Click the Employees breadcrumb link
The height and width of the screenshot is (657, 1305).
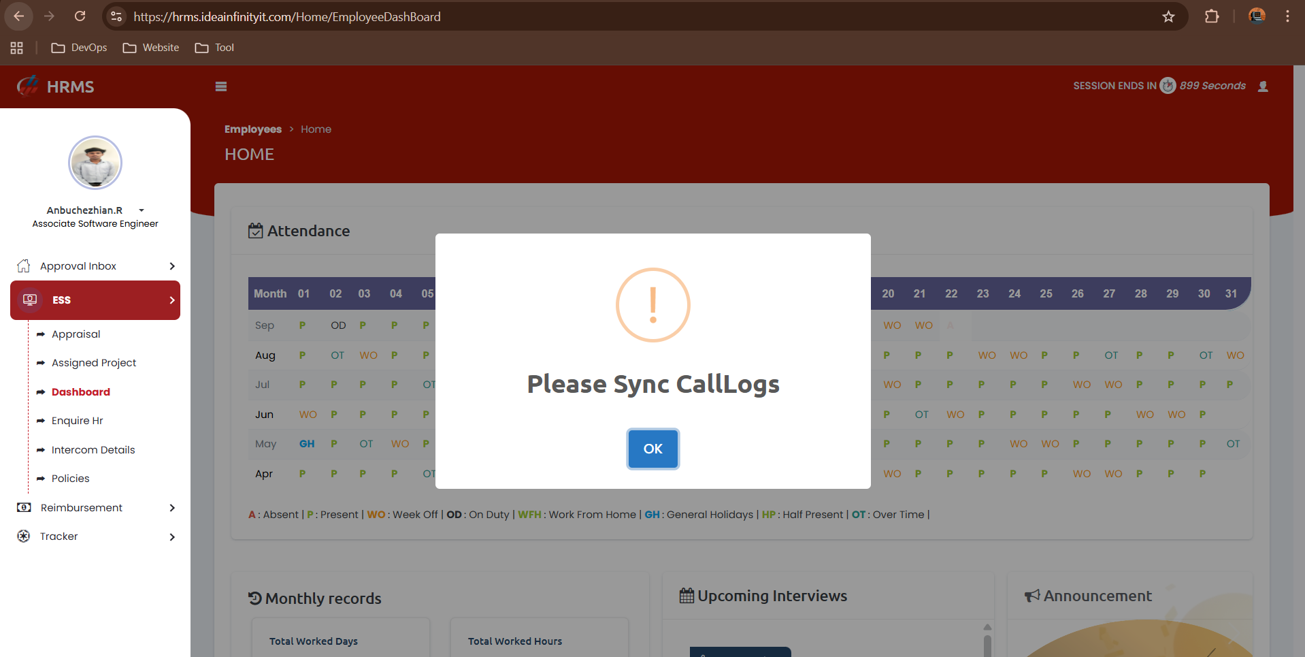point(253,129)
